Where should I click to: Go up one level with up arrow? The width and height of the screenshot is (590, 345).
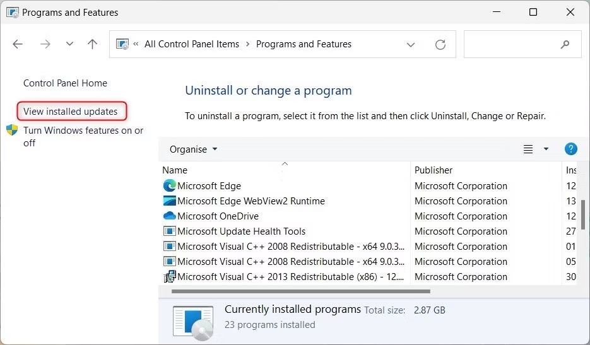click(92, 44)
